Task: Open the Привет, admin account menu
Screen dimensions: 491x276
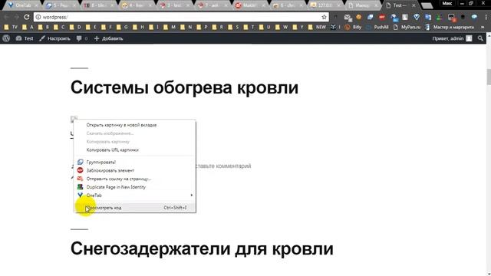Action: click(452, 38)
